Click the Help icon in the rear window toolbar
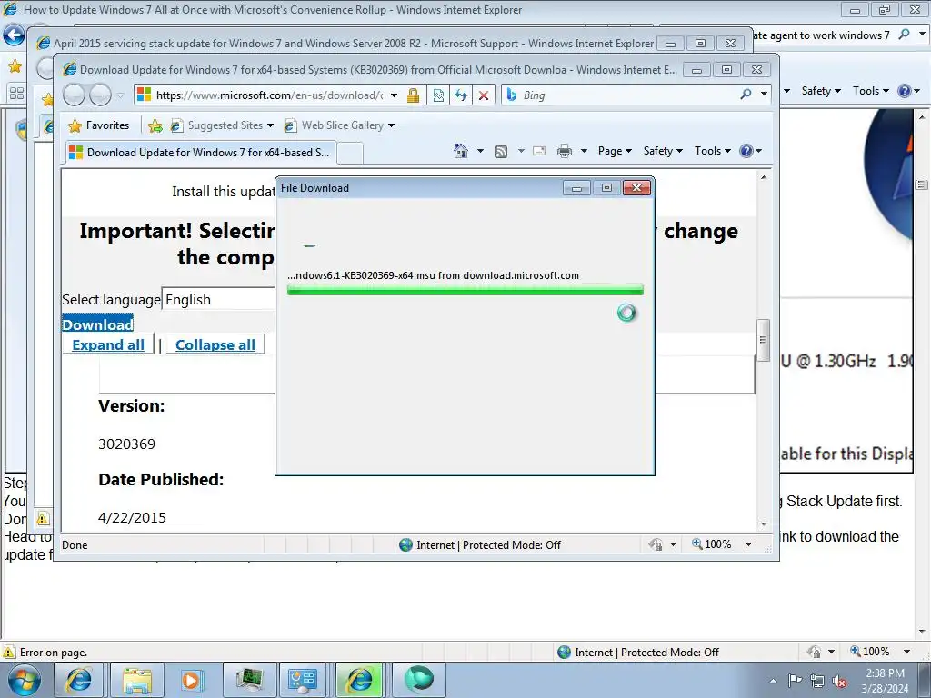The width and height of the screenshot is (931, 698). [x=905, y=91]
